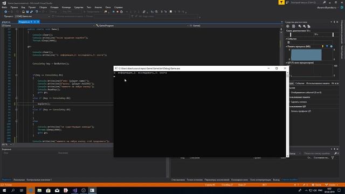This screenshot has height=194, width=345.
Task: Open the Сборка menu
Action: (43, 7)
